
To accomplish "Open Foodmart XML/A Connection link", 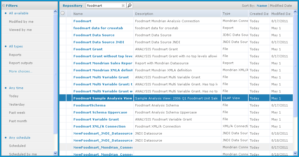I will click(100, 126).
